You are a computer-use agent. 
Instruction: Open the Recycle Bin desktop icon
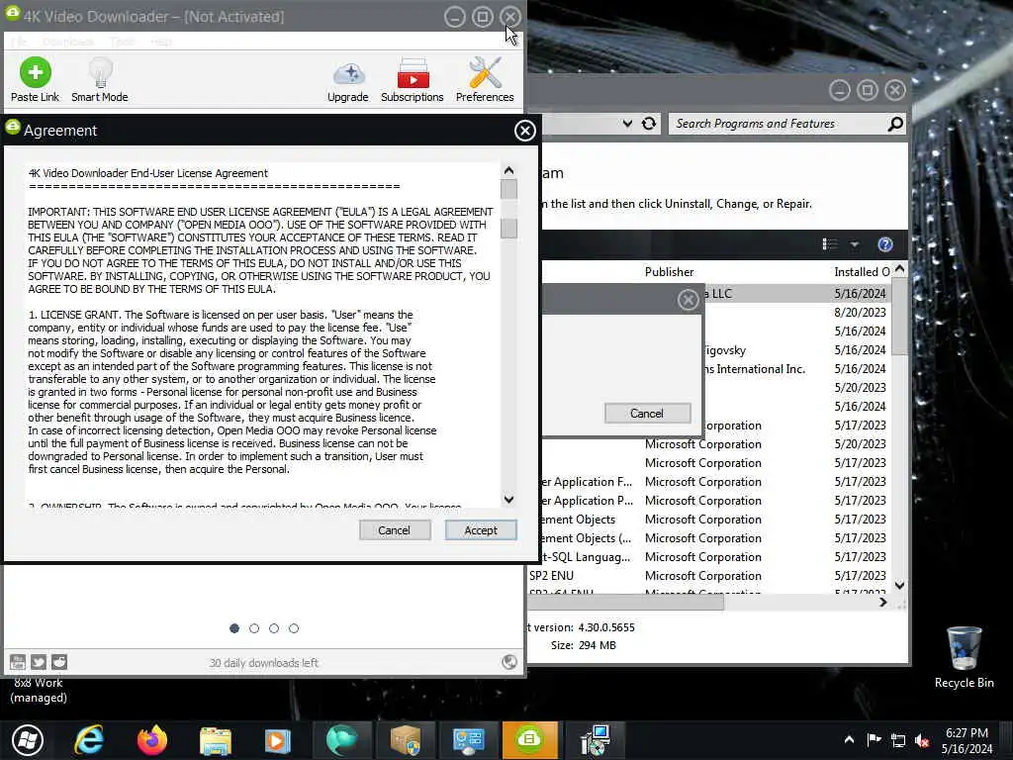[x=964, y=657]
